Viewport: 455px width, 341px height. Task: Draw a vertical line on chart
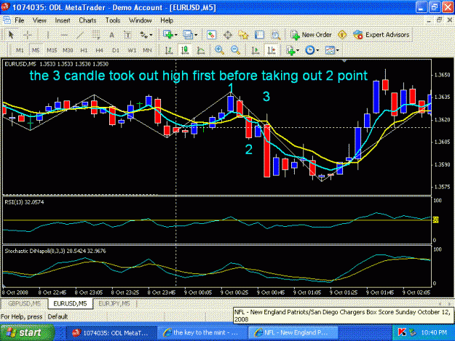point(48,35)
